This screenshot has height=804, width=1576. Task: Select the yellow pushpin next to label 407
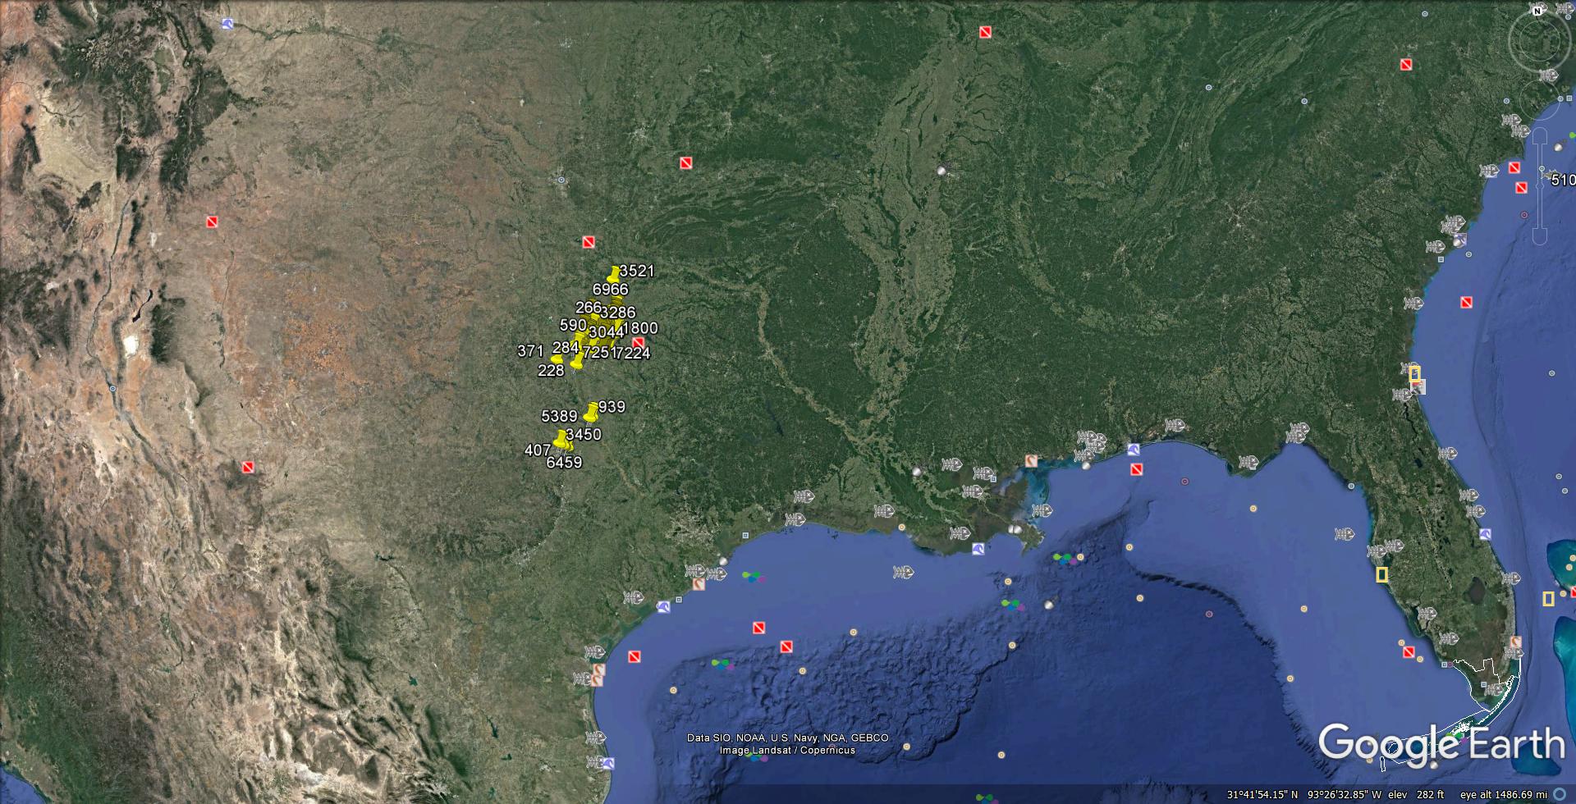pos(561,440)
